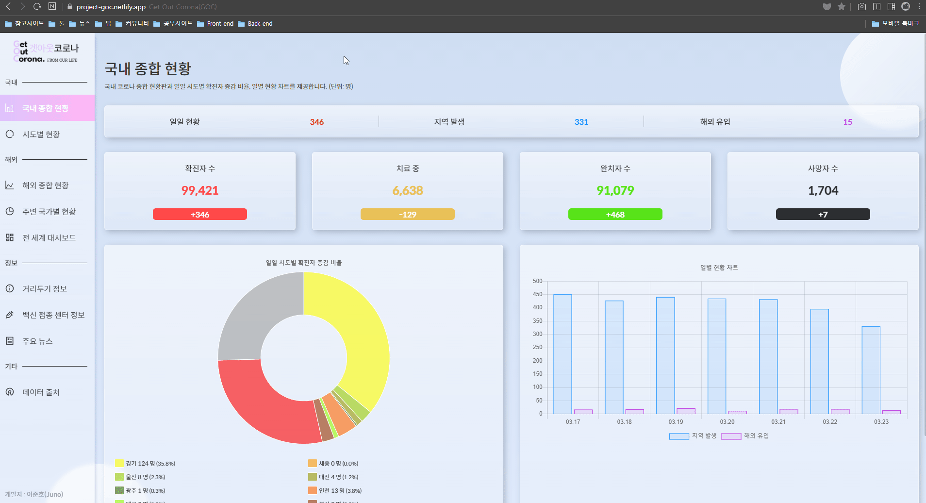Toggle the 경기 124 명 donut legend
926x503 pixels.
(x=145, y=463)
